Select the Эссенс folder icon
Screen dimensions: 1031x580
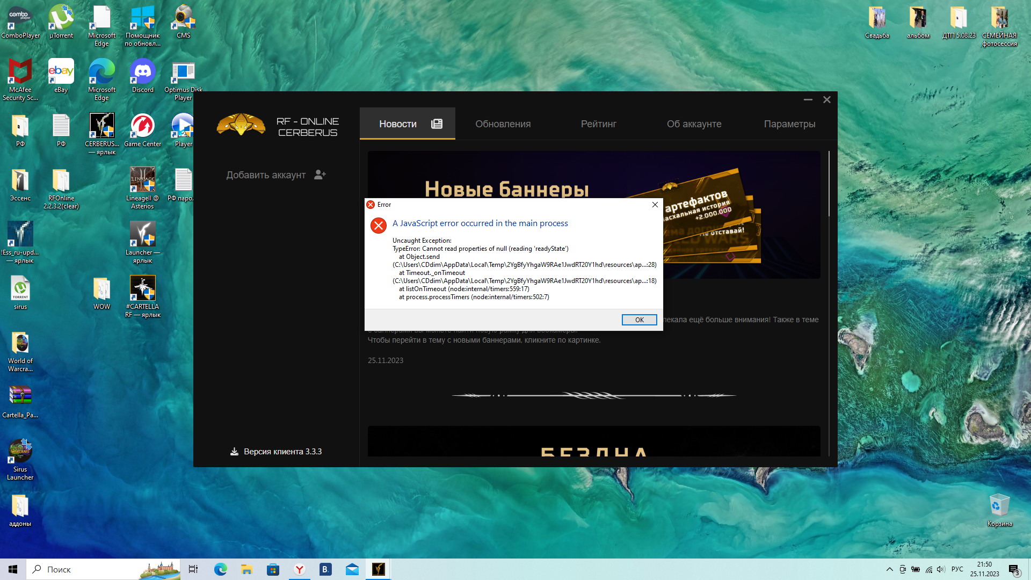20,185
